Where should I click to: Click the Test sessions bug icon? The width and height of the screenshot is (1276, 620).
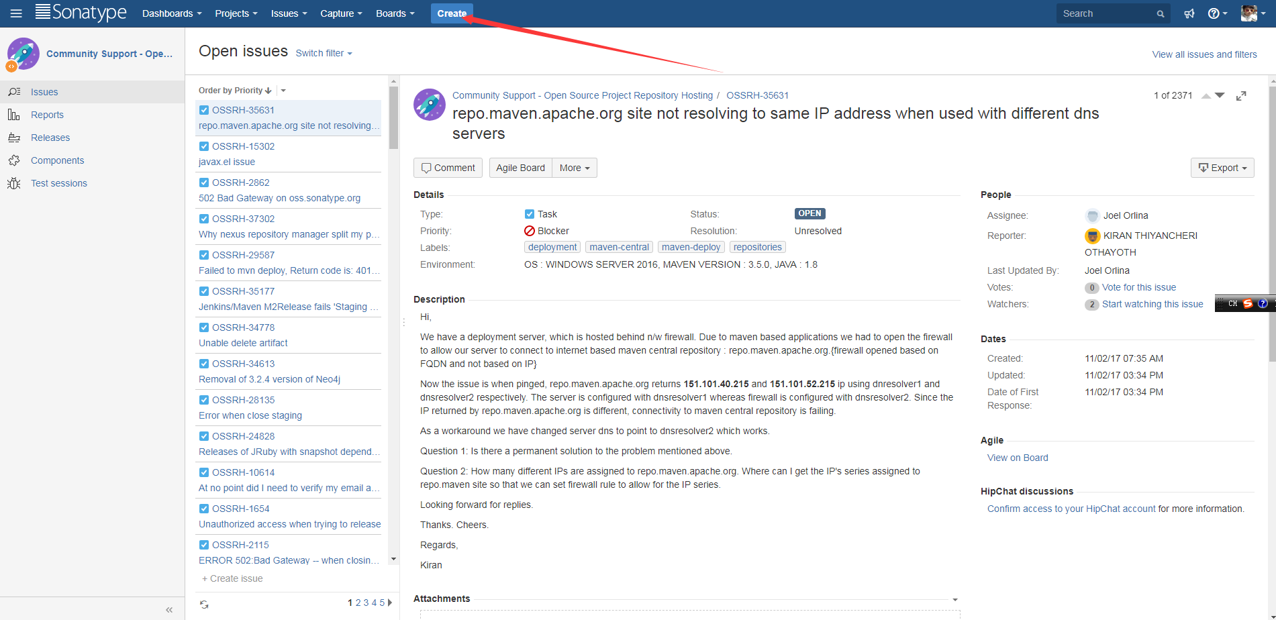[14, 183]
